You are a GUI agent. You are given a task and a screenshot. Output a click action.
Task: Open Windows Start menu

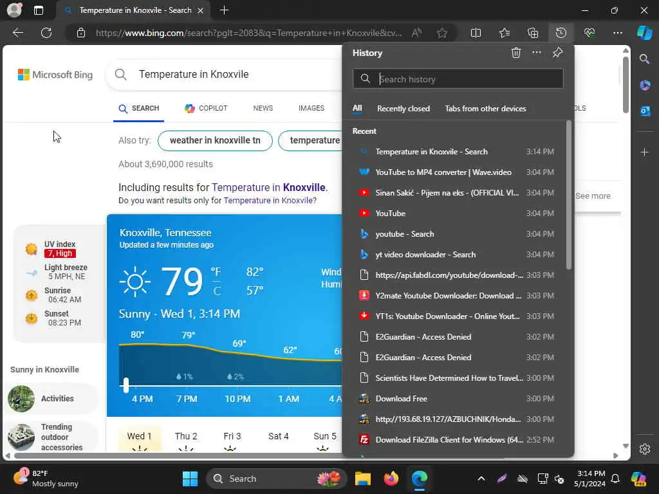coord(190,479)
